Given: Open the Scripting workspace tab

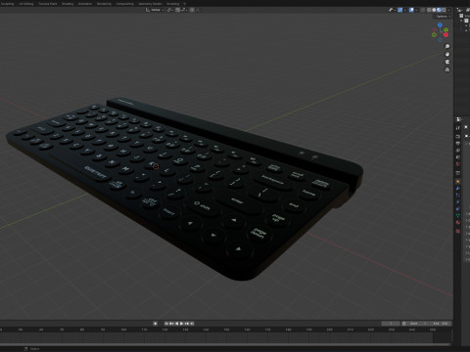Looking at the screenshot, I should tap(173, 4).
